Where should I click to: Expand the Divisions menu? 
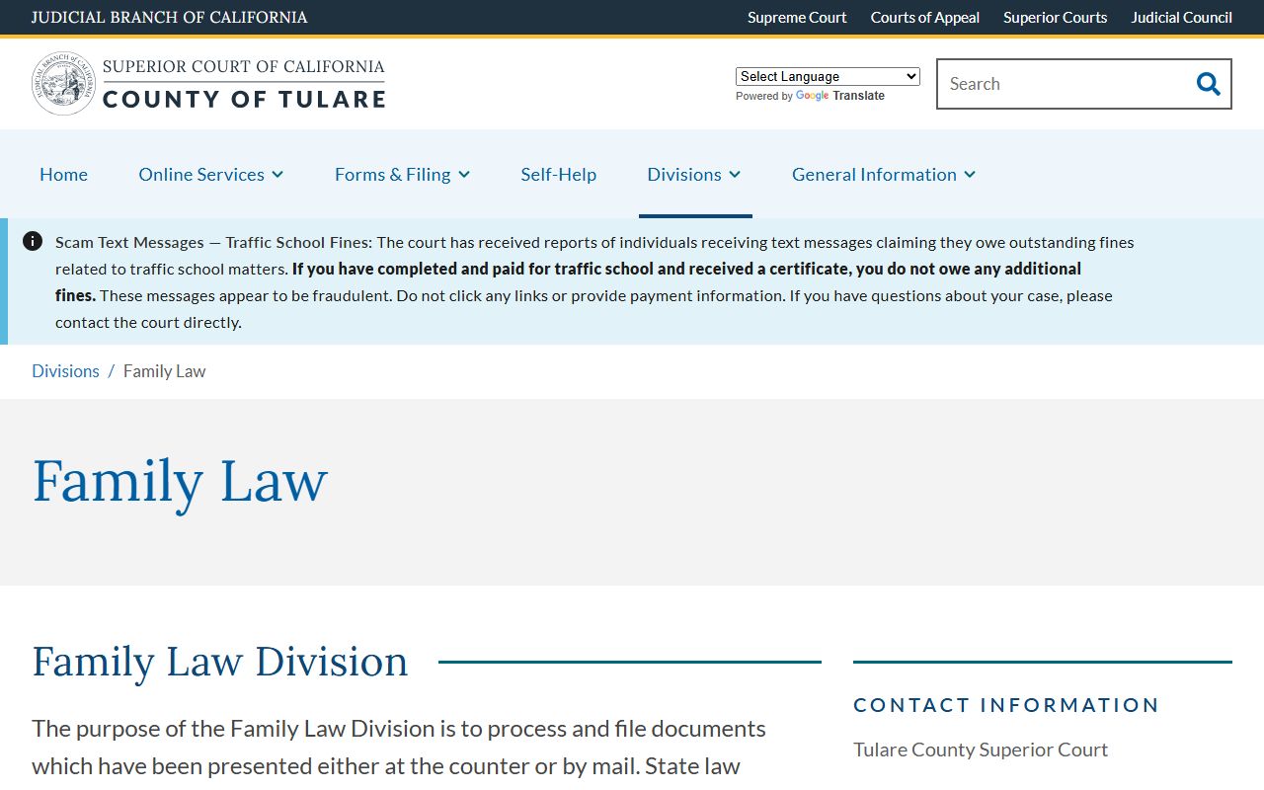click(694, 174)
